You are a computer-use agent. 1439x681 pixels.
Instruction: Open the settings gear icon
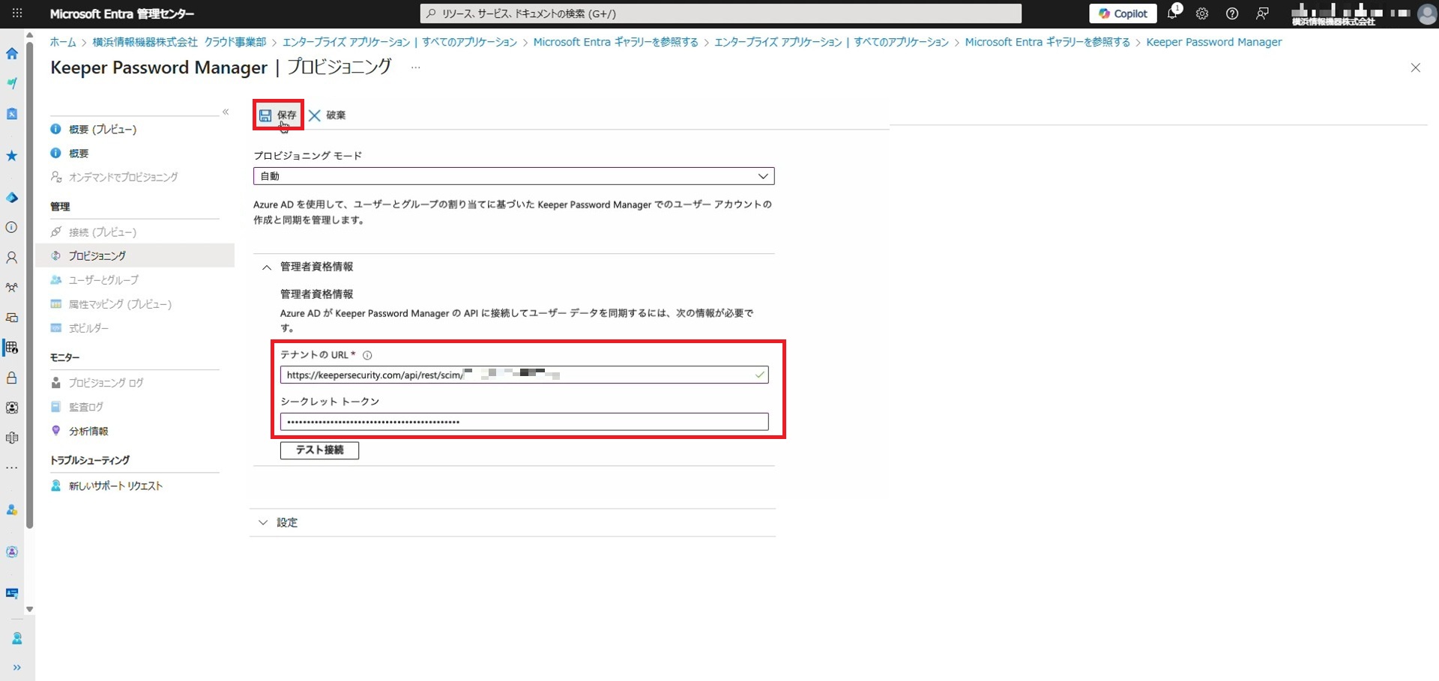coord(1202,13)
